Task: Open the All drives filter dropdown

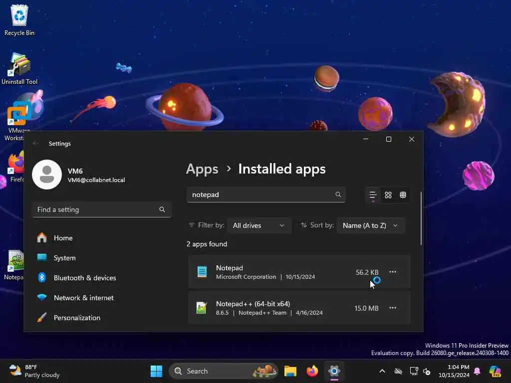Action: (259, 225)
